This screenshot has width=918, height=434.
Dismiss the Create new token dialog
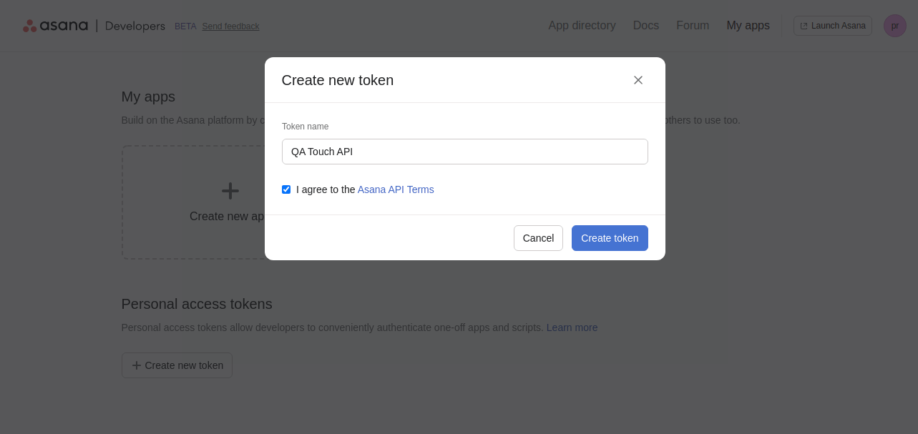(x=638, y=80)
